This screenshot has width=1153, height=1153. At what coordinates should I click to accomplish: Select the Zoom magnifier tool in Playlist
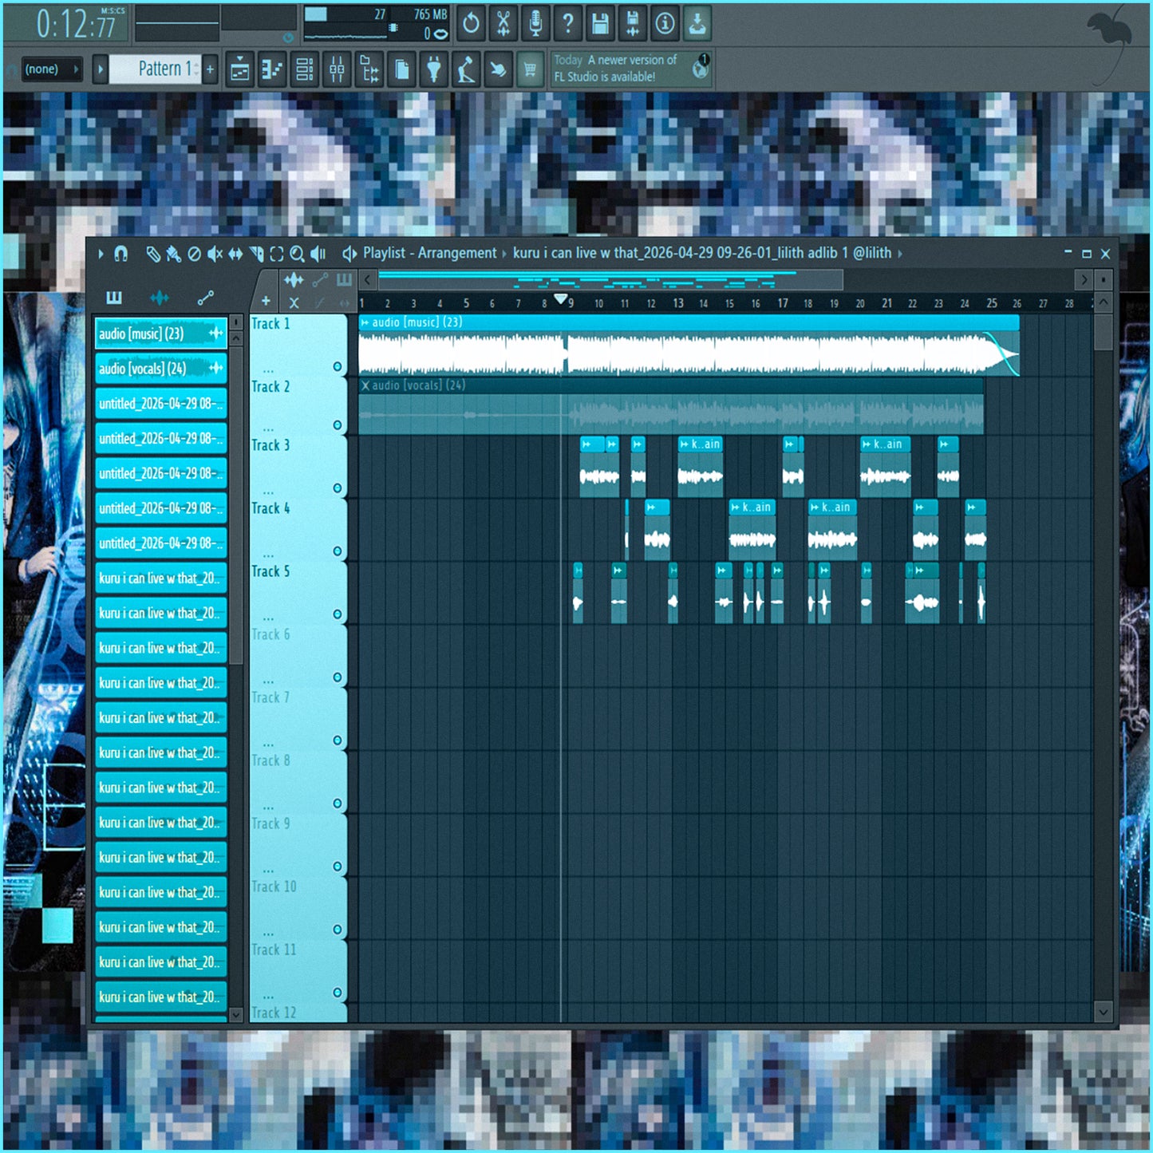click(297, 254)
